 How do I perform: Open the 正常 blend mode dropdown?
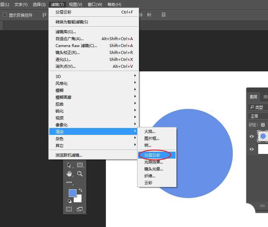257,116
